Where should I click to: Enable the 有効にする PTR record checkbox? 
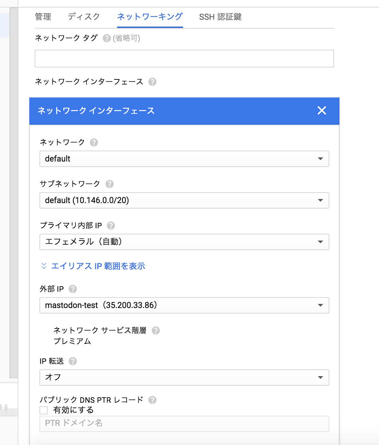pos(44,410)
